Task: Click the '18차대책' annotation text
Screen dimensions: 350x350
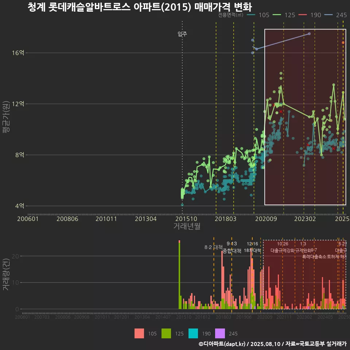Action: (252, 250)
